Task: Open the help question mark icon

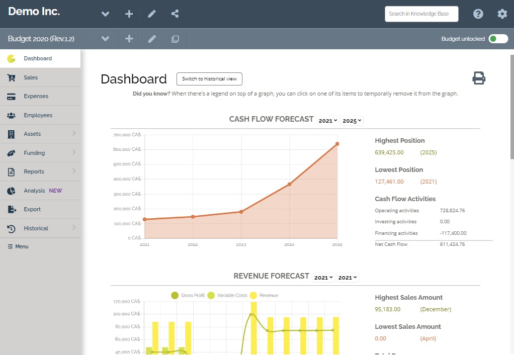Action: pyautogui.click(x=478, y=14)
